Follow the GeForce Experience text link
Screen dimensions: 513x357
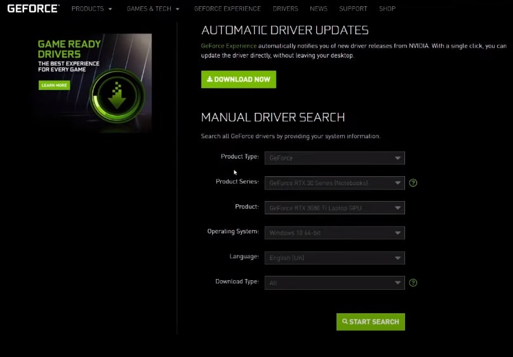(x=229, y=46)
